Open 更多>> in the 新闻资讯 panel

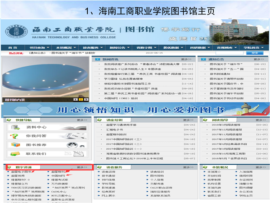pyautogui.click(x=186, y=59)
